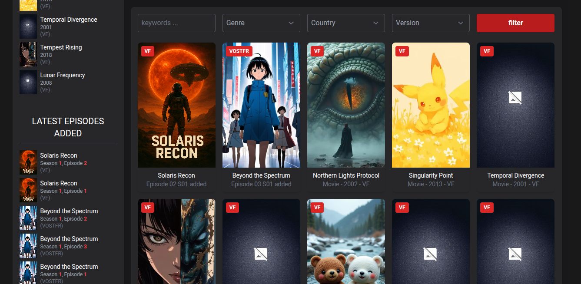581x284 pixels.
Task: Open Beyond the Spectrum Season 1 Episode 1 entry
Action: tap(68, 273)
